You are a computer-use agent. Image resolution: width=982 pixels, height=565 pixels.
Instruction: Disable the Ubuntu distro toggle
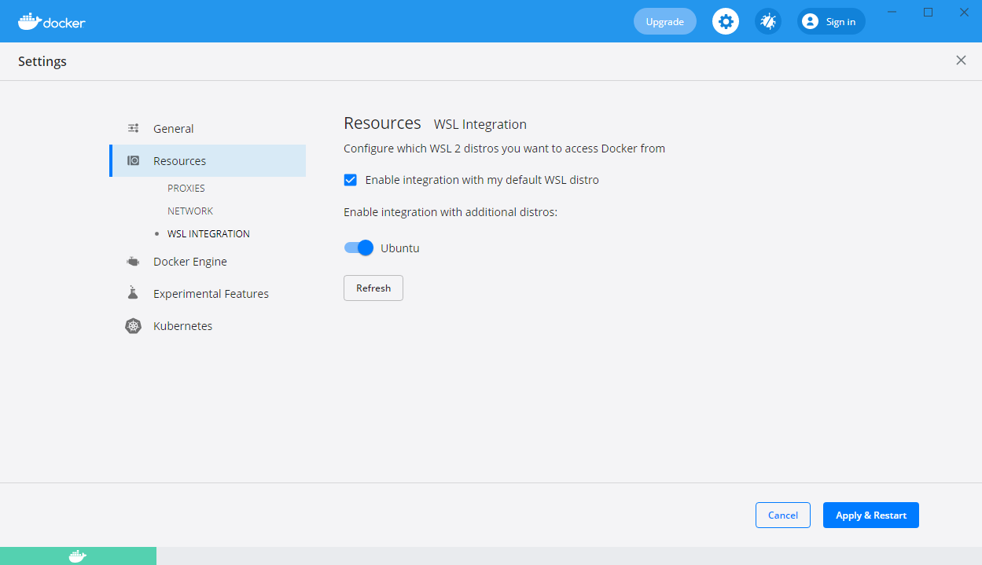358,248
